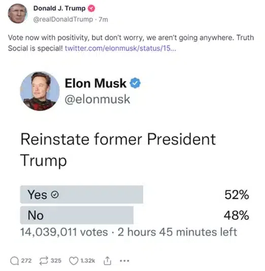Click Elon Musk's profile picture
265x271 pixels.
(x=40, y=91)
